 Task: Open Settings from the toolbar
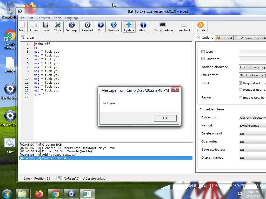click(x=72, y=27)
